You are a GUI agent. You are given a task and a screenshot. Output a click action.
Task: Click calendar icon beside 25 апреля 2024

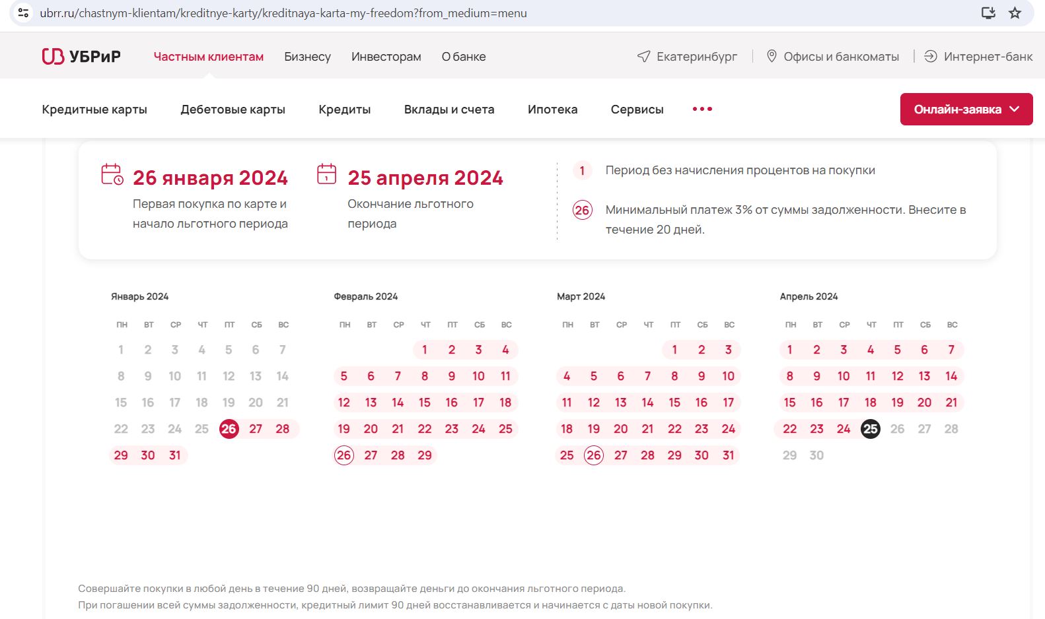[x=327, y=174]
